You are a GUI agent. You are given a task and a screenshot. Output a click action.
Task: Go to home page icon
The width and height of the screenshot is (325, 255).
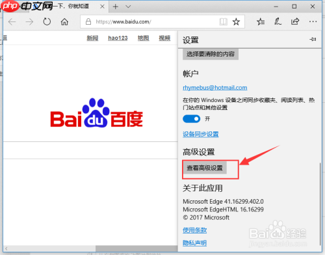(x=64, y=21)
